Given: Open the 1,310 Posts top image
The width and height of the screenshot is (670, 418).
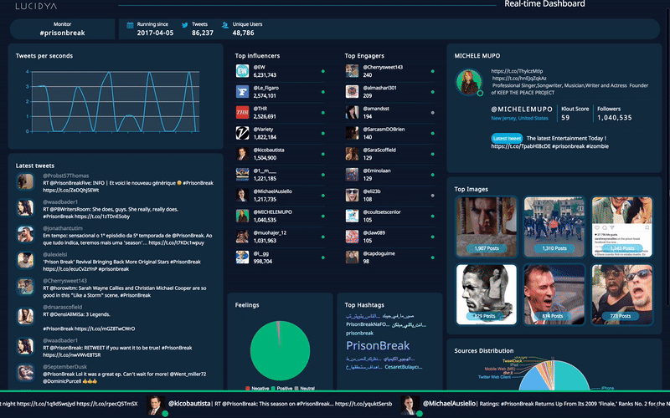Looking at the screenshot, I should [554, 227].
